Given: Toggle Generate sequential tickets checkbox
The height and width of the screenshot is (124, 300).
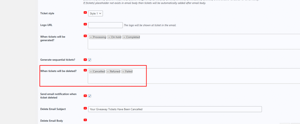Looking at the screenshot, I should 90,60.
